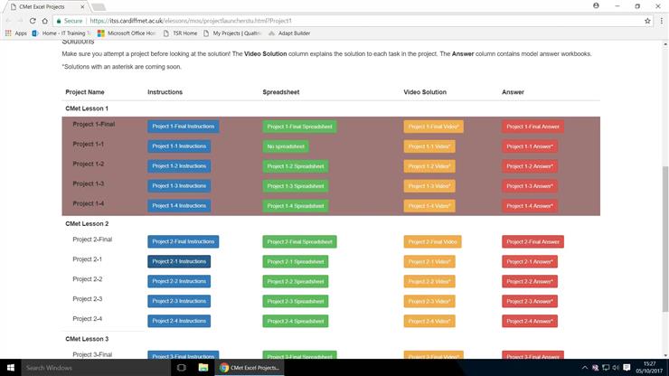Watch Project 2-3 Video
Screen dimensions: 669x376
click(x=429, y=301)
